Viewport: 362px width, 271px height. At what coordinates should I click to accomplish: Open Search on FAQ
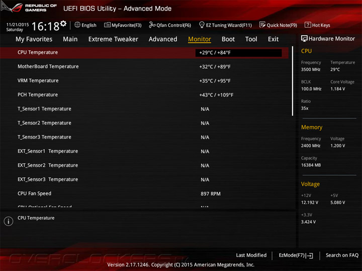(342, 255)
